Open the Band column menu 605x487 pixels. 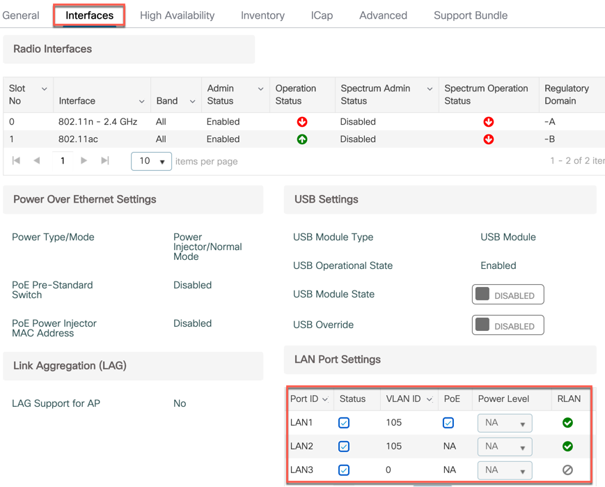tap(193, 101)
